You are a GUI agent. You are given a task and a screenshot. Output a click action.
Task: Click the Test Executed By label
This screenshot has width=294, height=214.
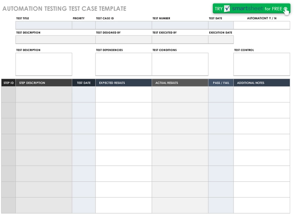[x=165, y=33]
